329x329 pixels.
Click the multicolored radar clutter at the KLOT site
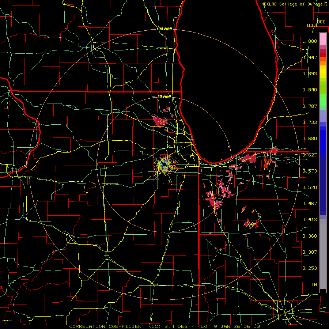[x=165, y=165]
